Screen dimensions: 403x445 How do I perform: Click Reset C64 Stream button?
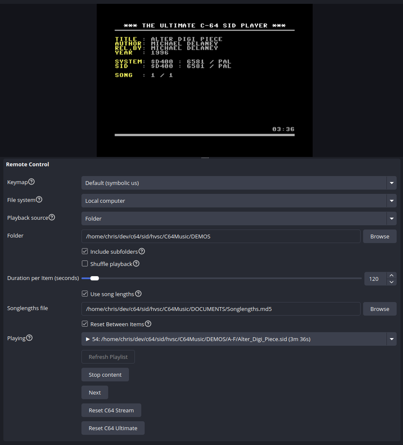[x=111, y=410]
